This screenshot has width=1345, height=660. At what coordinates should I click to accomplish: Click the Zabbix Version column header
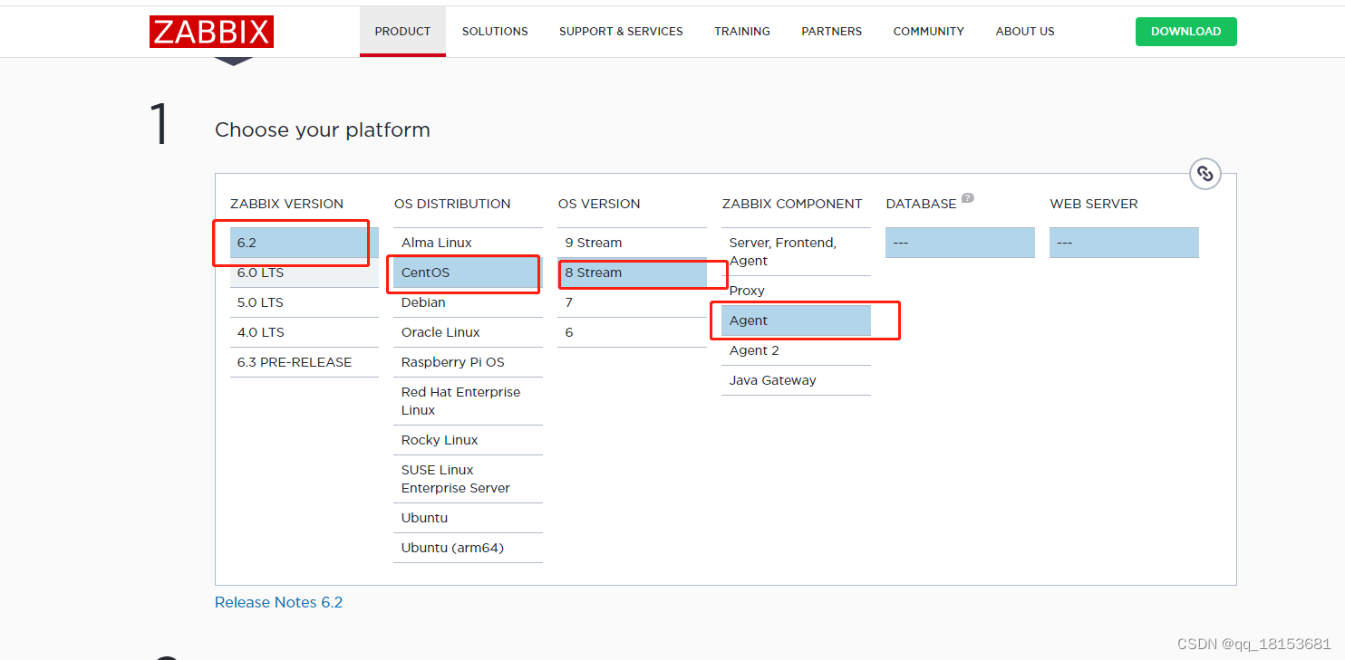click(x=286, y=204)
